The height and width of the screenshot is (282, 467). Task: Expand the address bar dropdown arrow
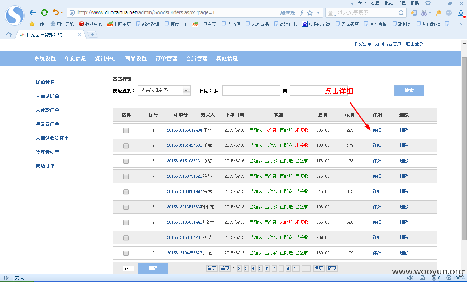pyautogui.click(x=318, y=13)
